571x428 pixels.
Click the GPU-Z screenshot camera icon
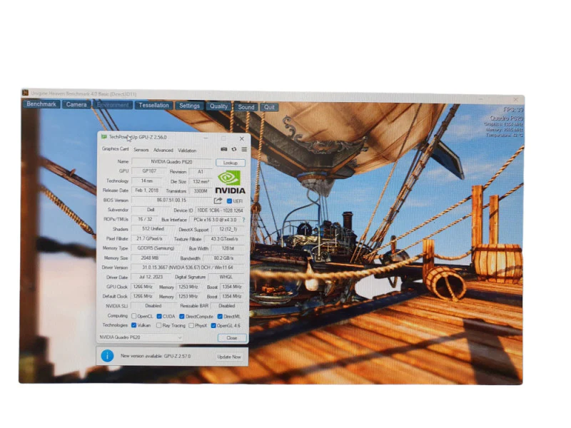pos(224,149)
